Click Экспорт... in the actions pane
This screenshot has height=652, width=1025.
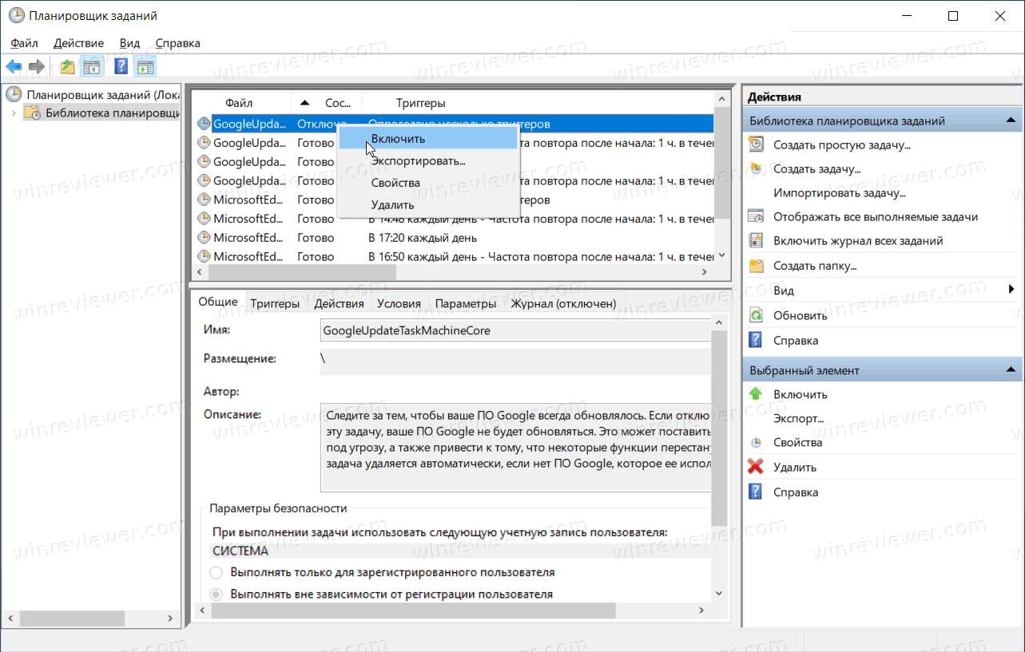798,418
